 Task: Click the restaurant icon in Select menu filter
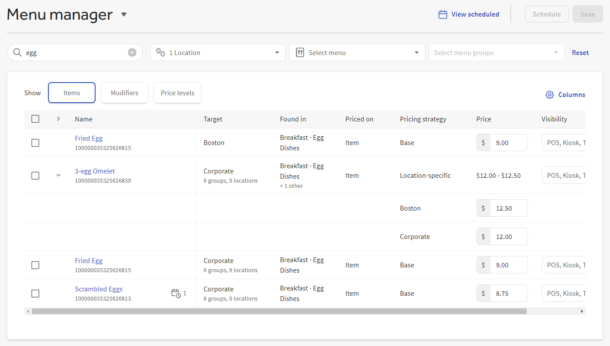pyautogui.click(x=300, y=52)
